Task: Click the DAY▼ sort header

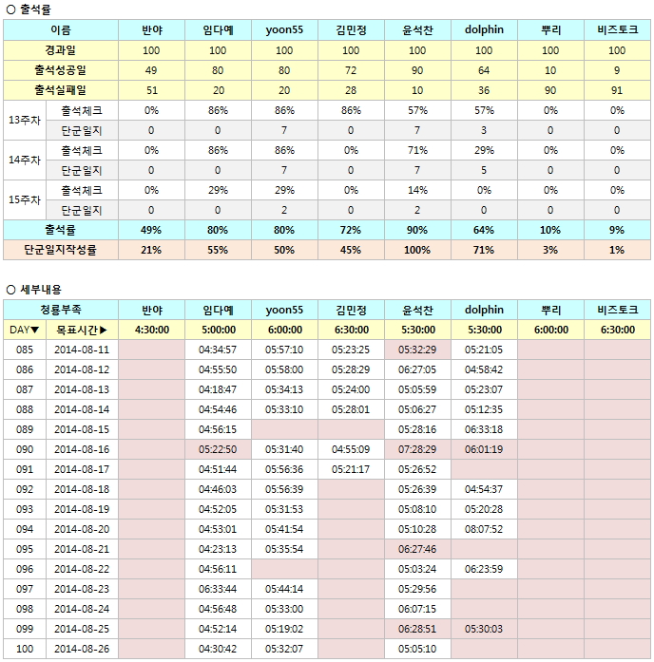Action: 25,330
